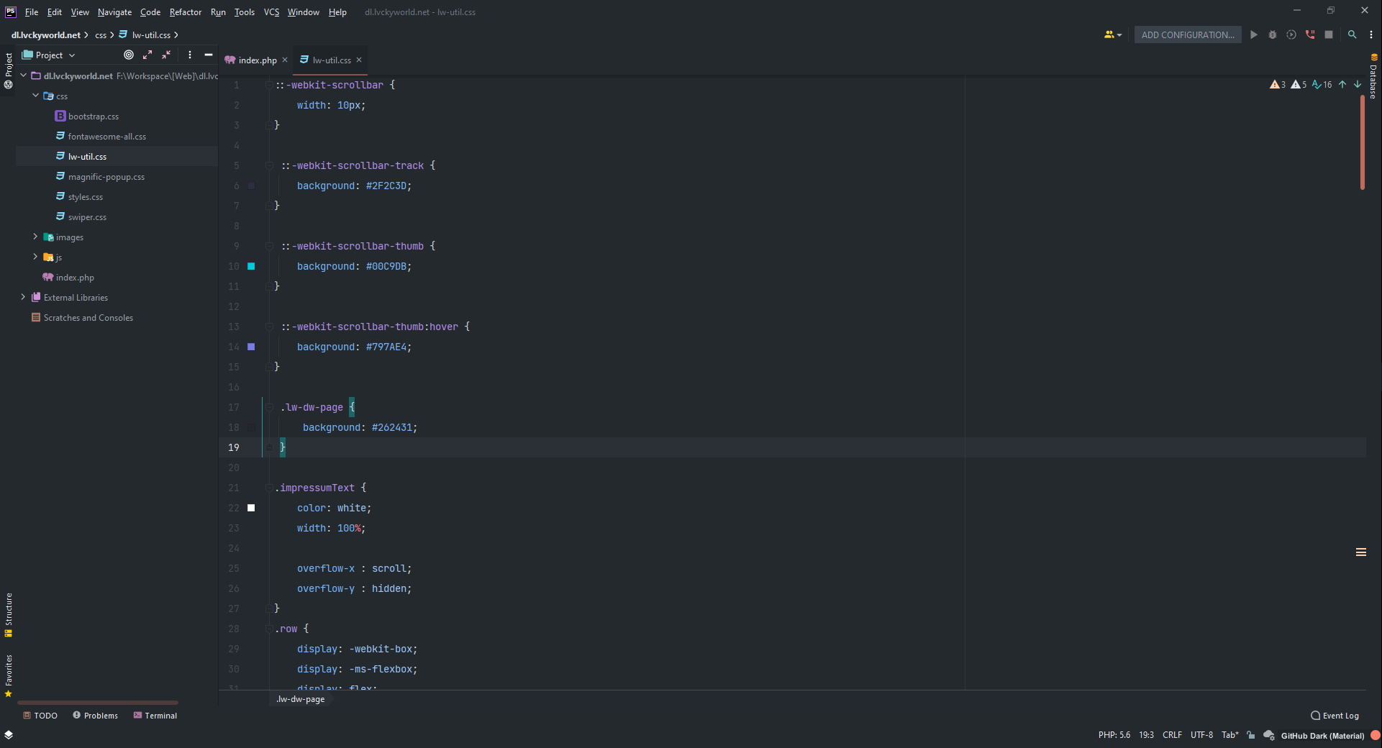Click the Debug bug icon in toolbar
1382x748 pixels.
coord(1273,35)
